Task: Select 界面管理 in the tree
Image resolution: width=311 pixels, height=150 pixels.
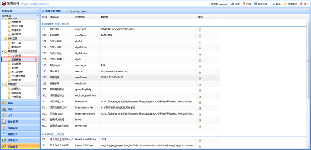Action: click(x=16, y=22)
